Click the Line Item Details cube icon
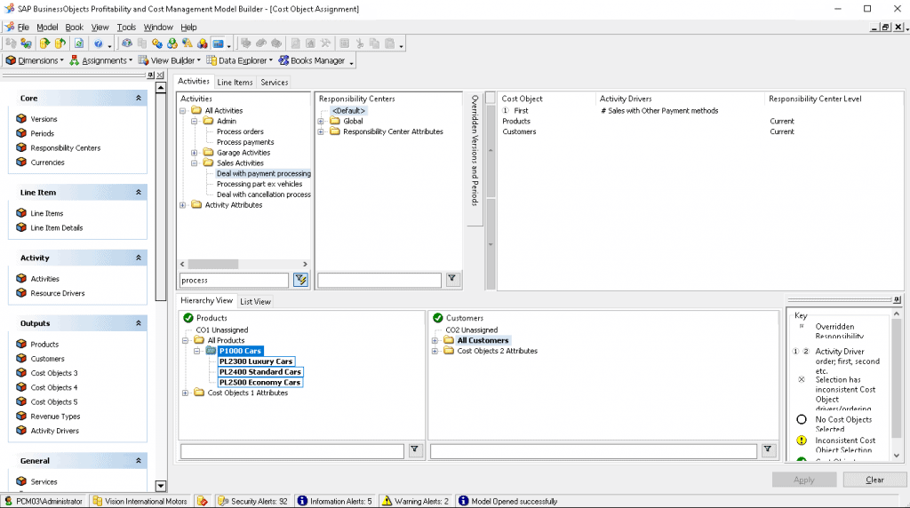Image resolution: width=910 pixels, height=508 pixels. (x=21, y=228)
